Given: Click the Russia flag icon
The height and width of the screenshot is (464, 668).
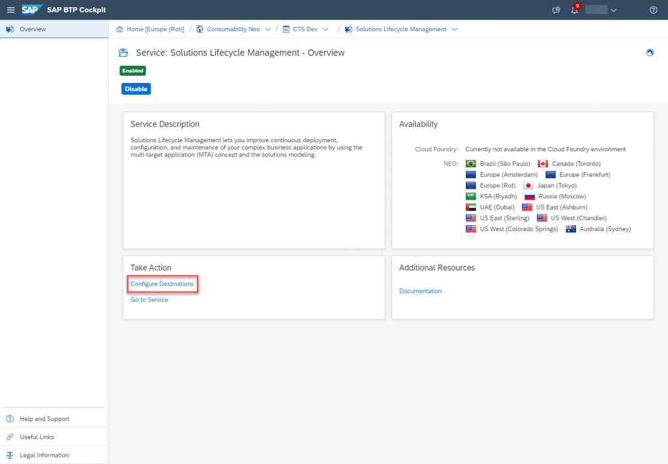Looking at the screenshot, I should point(530,196).
